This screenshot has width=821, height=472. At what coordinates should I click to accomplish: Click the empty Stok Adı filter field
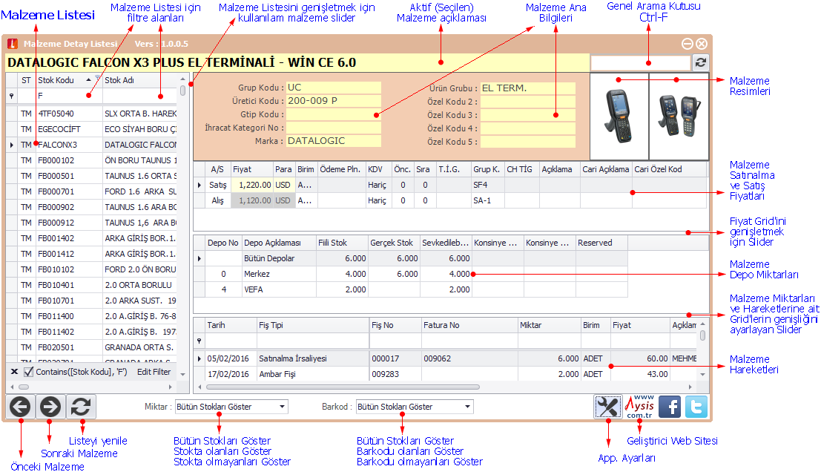pyautogui.click(x=140, y=96)
